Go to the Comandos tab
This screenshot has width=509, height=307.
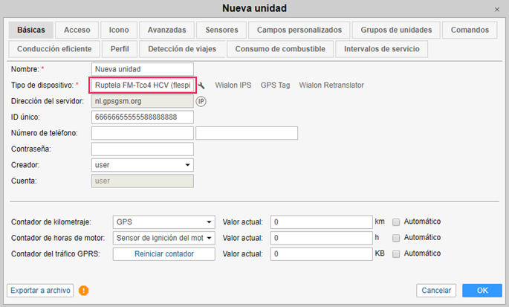[470, 30]
